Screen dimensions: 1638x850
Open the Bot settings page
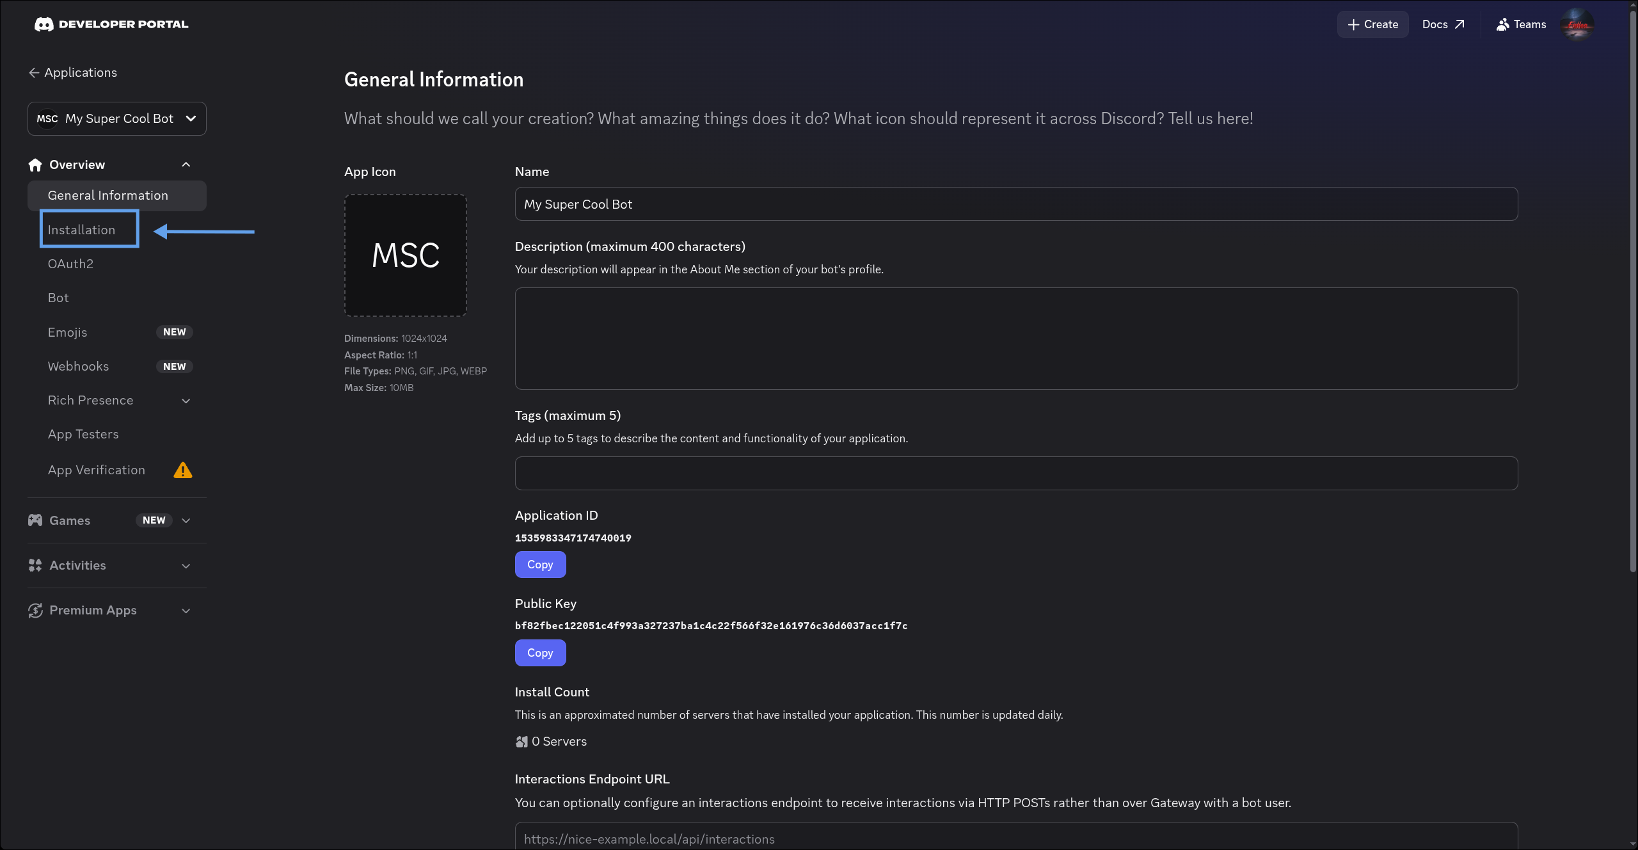(58, 298)
